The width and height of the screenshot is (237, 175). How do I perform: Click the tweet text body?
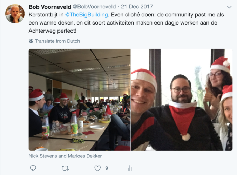pos(126,23)
